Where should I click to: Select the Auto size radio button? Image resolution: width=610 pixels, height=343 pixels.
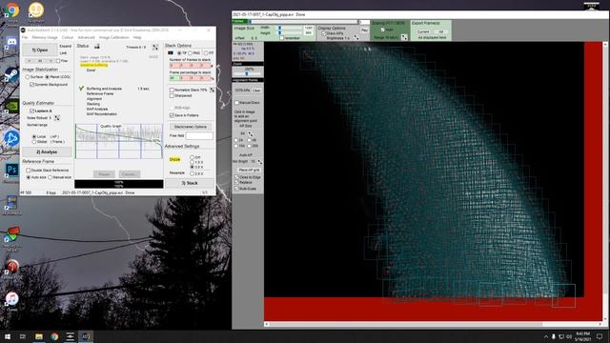pyautogui.click(x=29, y=177)
